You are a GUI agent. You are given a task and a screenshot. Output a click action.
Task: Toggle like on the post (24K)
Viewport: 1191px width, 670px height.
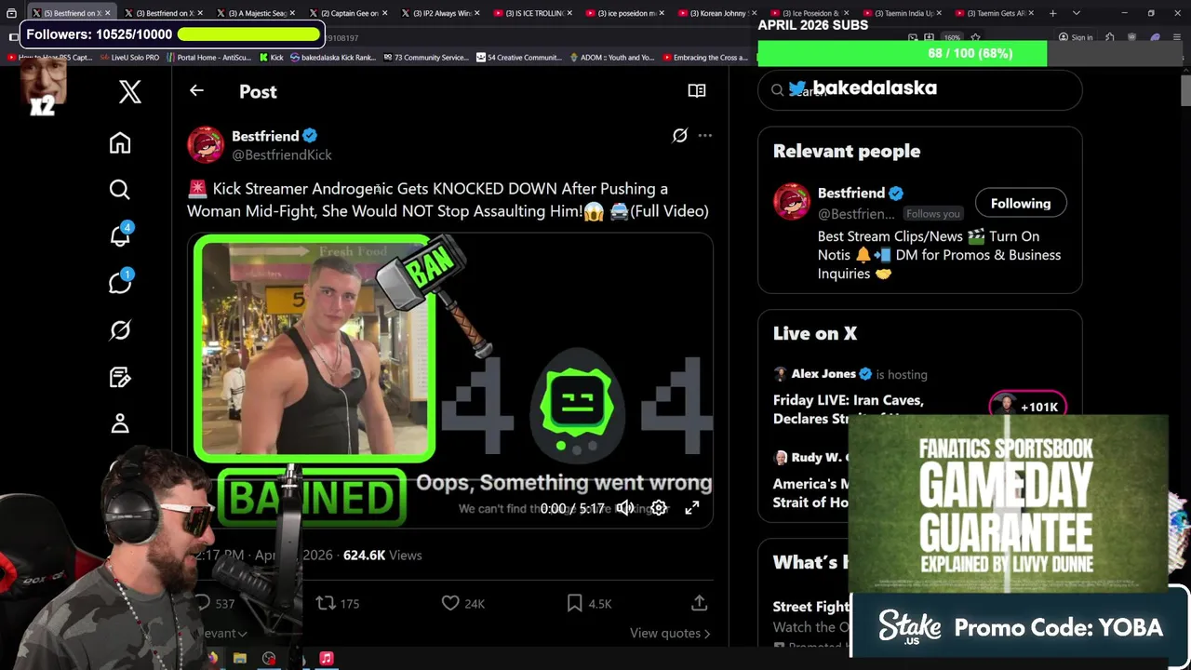462,603
